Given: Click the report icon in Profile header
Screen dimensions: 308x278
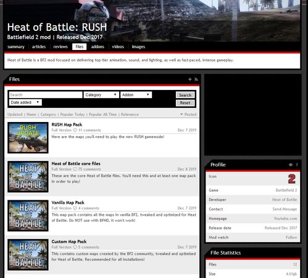Looking at the screenshot, I should tap(297, 165).
